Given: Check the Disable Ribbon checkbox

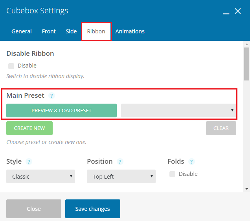Looking at the screenshot, I should point(11,66).
